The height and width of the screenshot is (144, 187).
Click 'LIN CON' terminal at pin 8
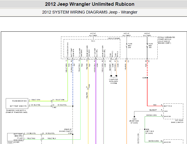coord(167,116)
